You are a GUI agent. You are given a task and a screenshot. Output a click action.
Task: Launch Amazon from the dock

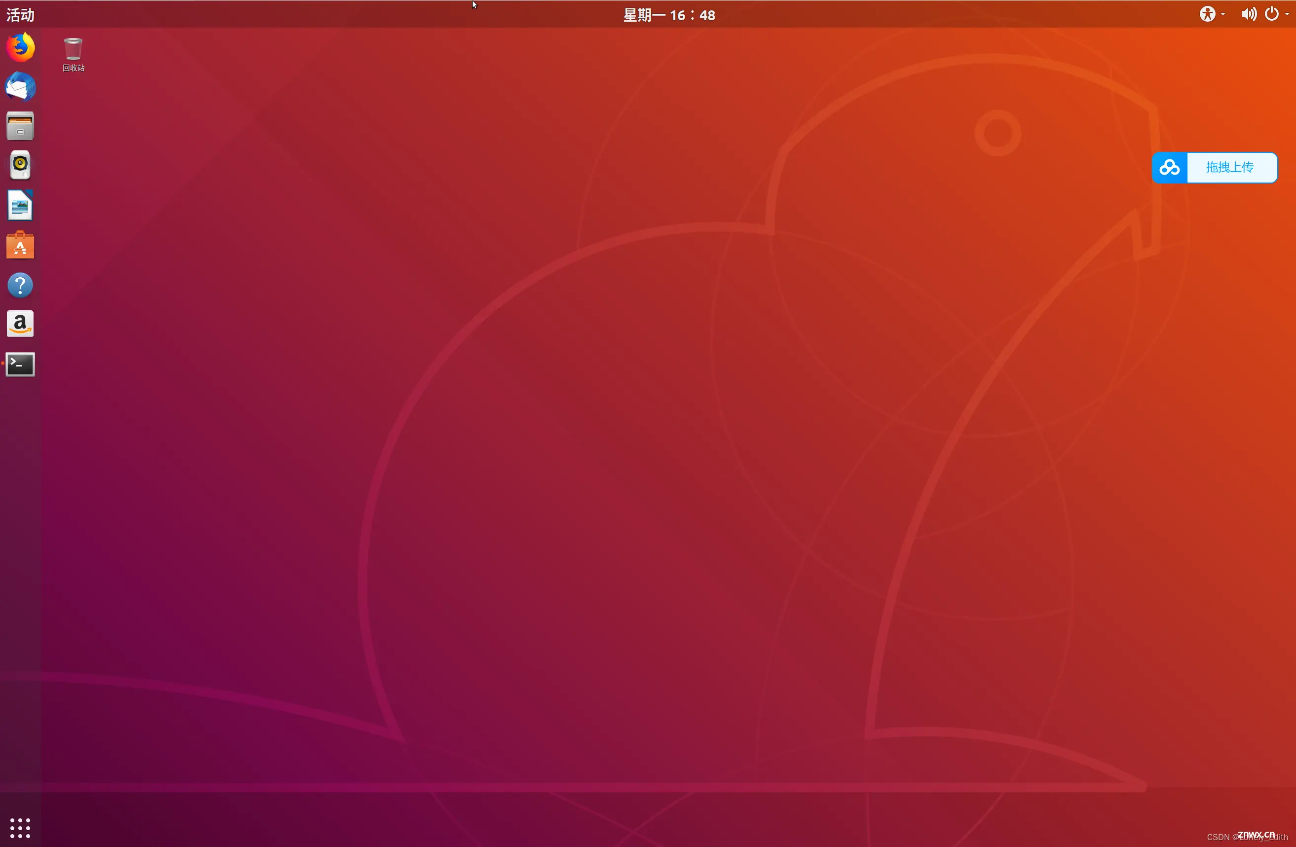coord(20,324)
